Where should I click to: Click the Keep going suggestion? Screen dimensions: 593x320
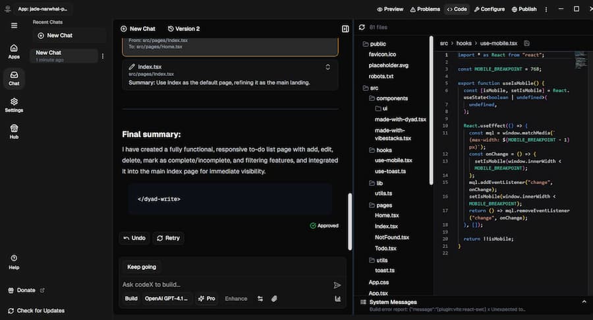(x=142, y=267)
